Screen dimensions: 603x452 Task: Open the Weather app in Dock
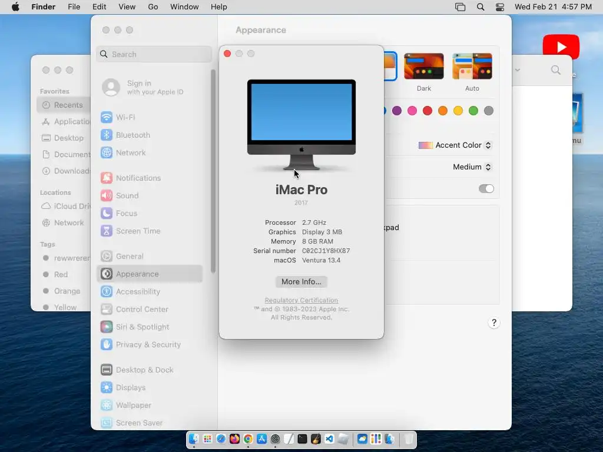pos(362,439)
